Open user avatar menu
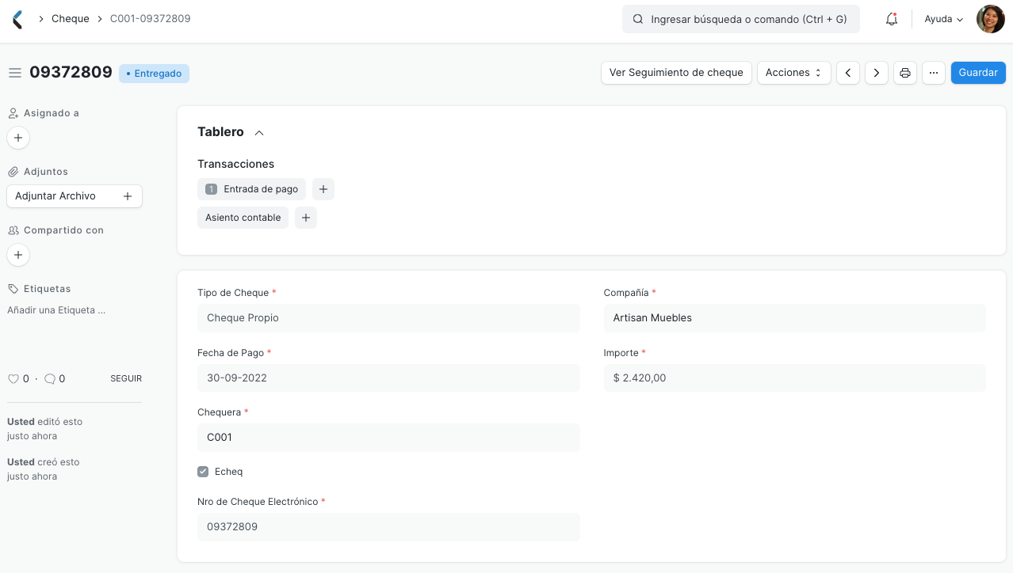The width and height of the screenshot is (1013, 573). tap(990, 19)
